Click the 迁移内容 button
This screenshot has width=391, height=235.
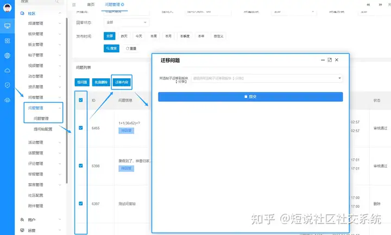click(x=122, y=82)
